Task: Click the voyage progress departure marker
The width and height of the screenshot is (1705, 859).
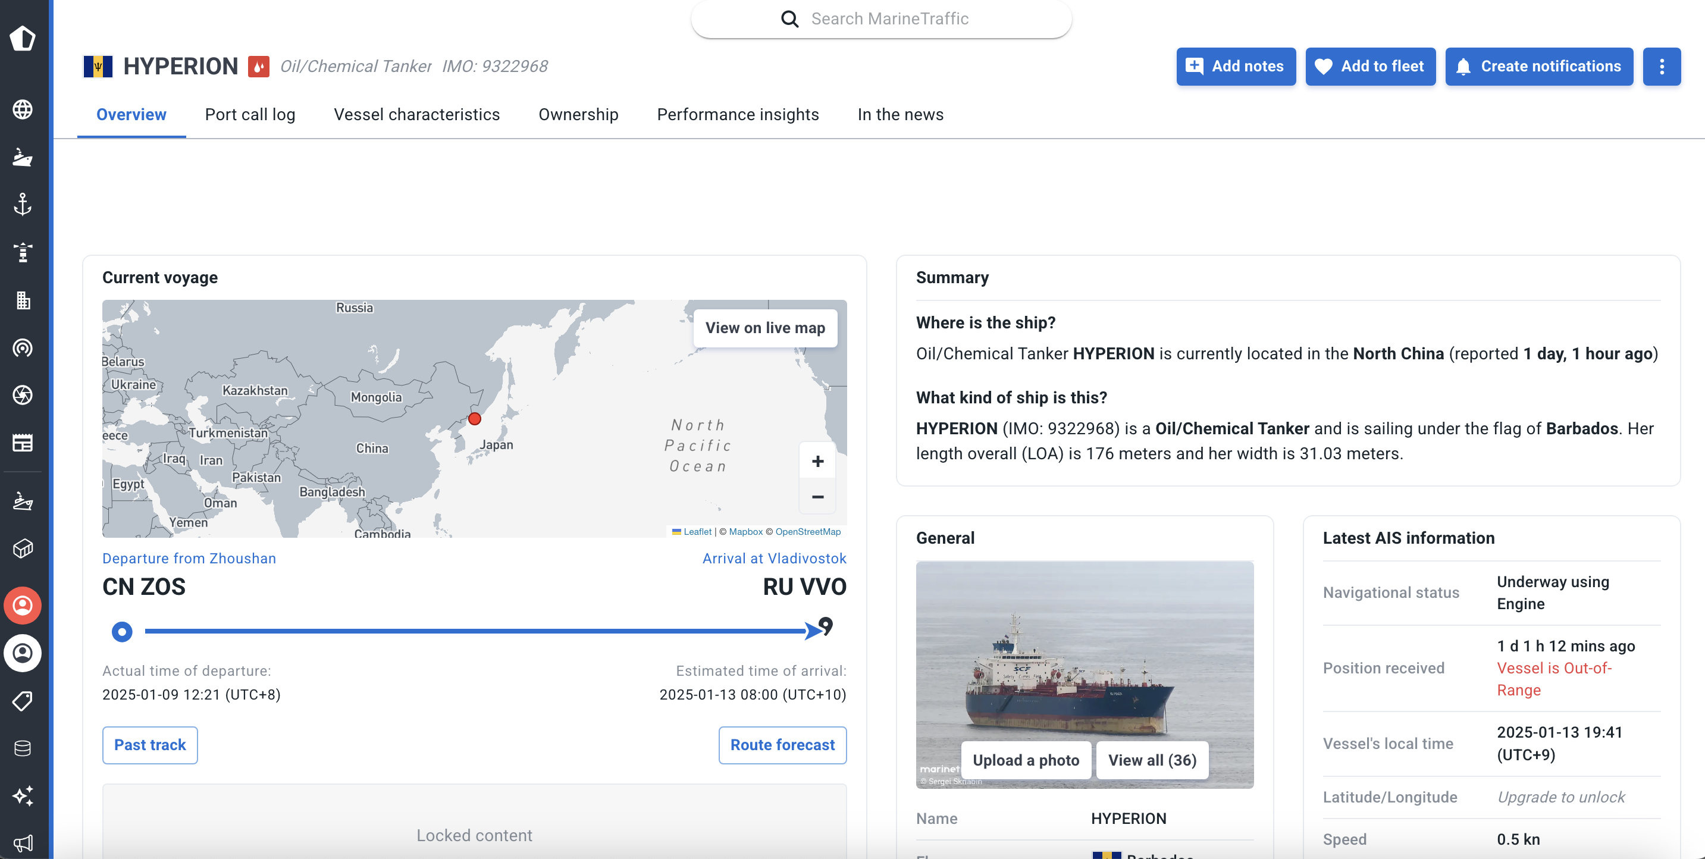Action: (122, 631)
